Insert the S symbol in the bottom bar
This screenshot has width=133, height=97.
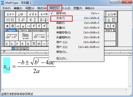pos(23,44)
